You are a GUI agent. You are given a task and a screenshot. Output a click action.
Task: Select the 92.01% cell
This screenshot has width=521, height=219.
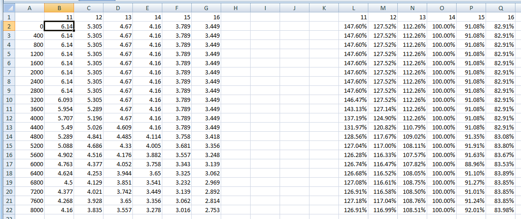(471, 210)
